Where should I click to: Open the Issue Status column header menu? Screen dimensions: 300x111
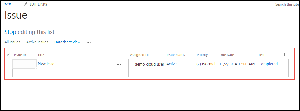[176, 55]
